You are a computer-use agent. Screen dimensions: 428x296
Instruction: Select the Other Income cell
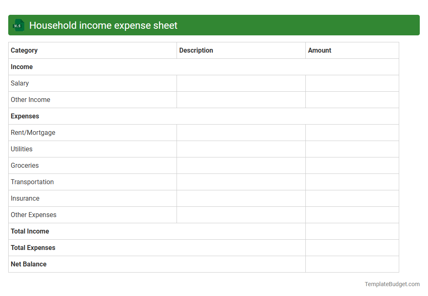[30, 99]
